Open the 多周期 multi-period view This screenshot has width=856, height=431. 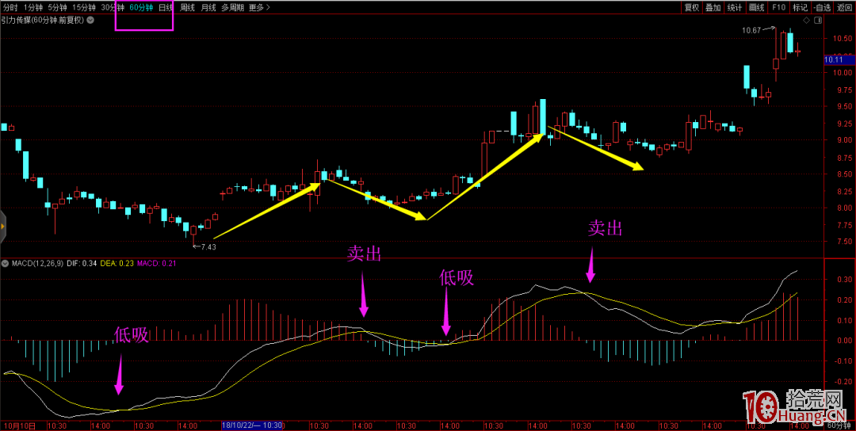(x=232, y=8)
